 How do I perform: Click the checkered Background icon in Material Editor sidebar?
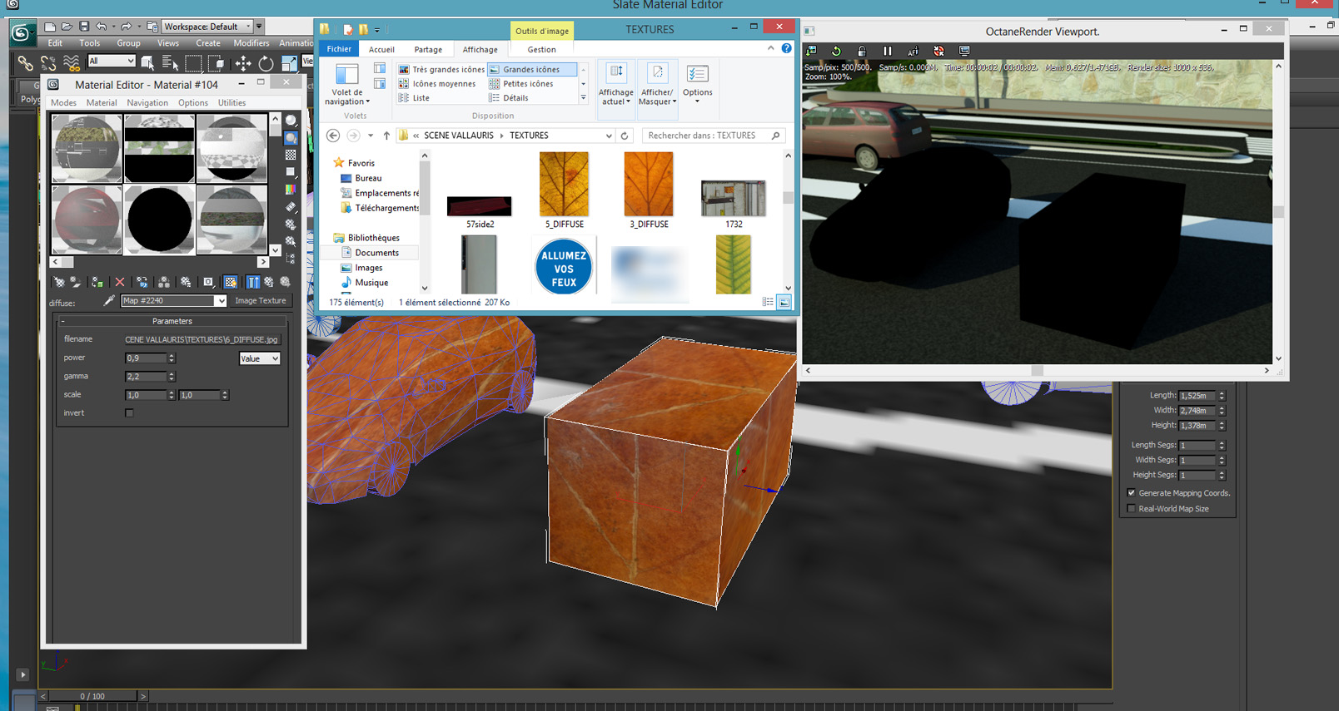[291, 155]
